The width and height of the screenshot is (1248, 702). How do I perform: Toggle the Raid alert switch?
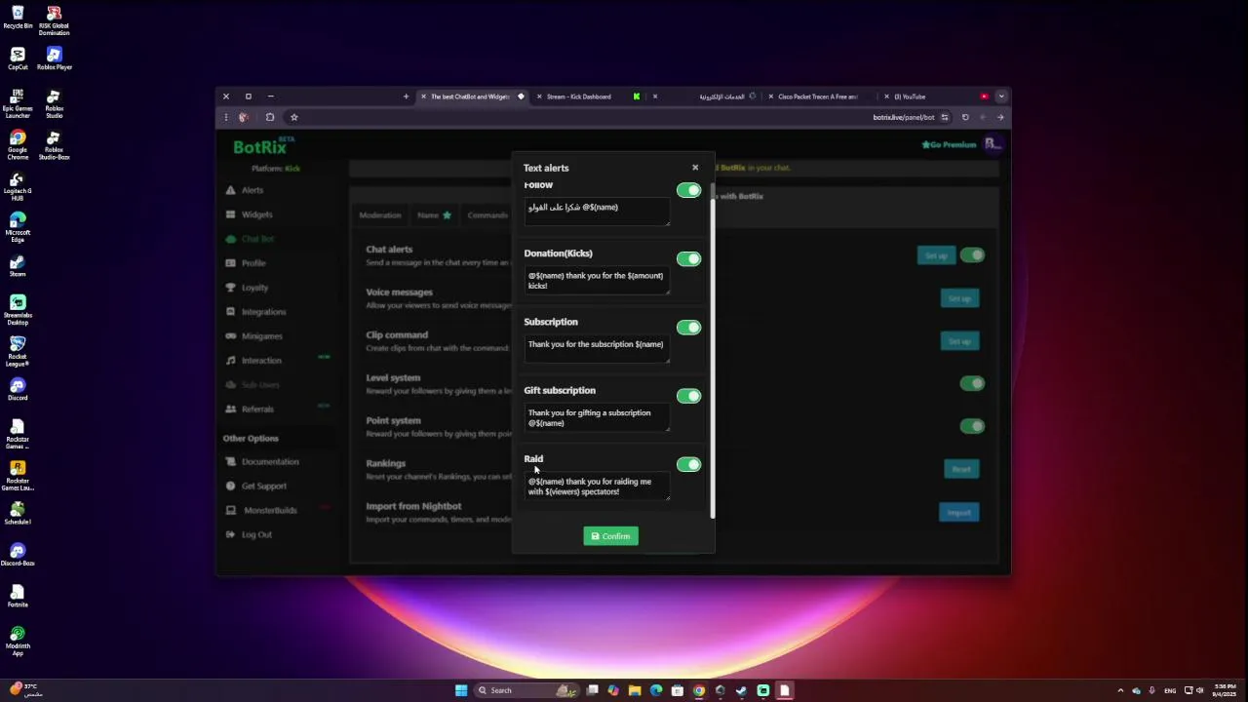(688, 465)
